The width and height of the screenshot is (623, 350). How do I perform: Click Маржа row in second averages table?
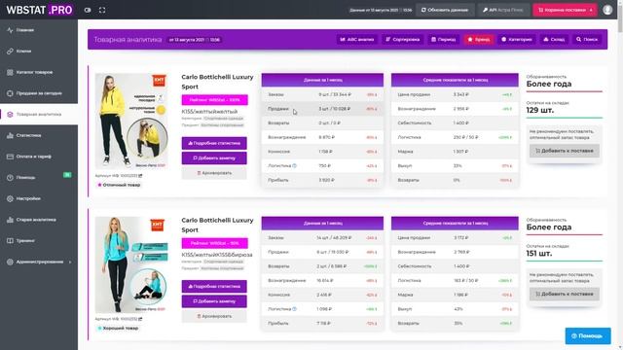coord(455,295)
